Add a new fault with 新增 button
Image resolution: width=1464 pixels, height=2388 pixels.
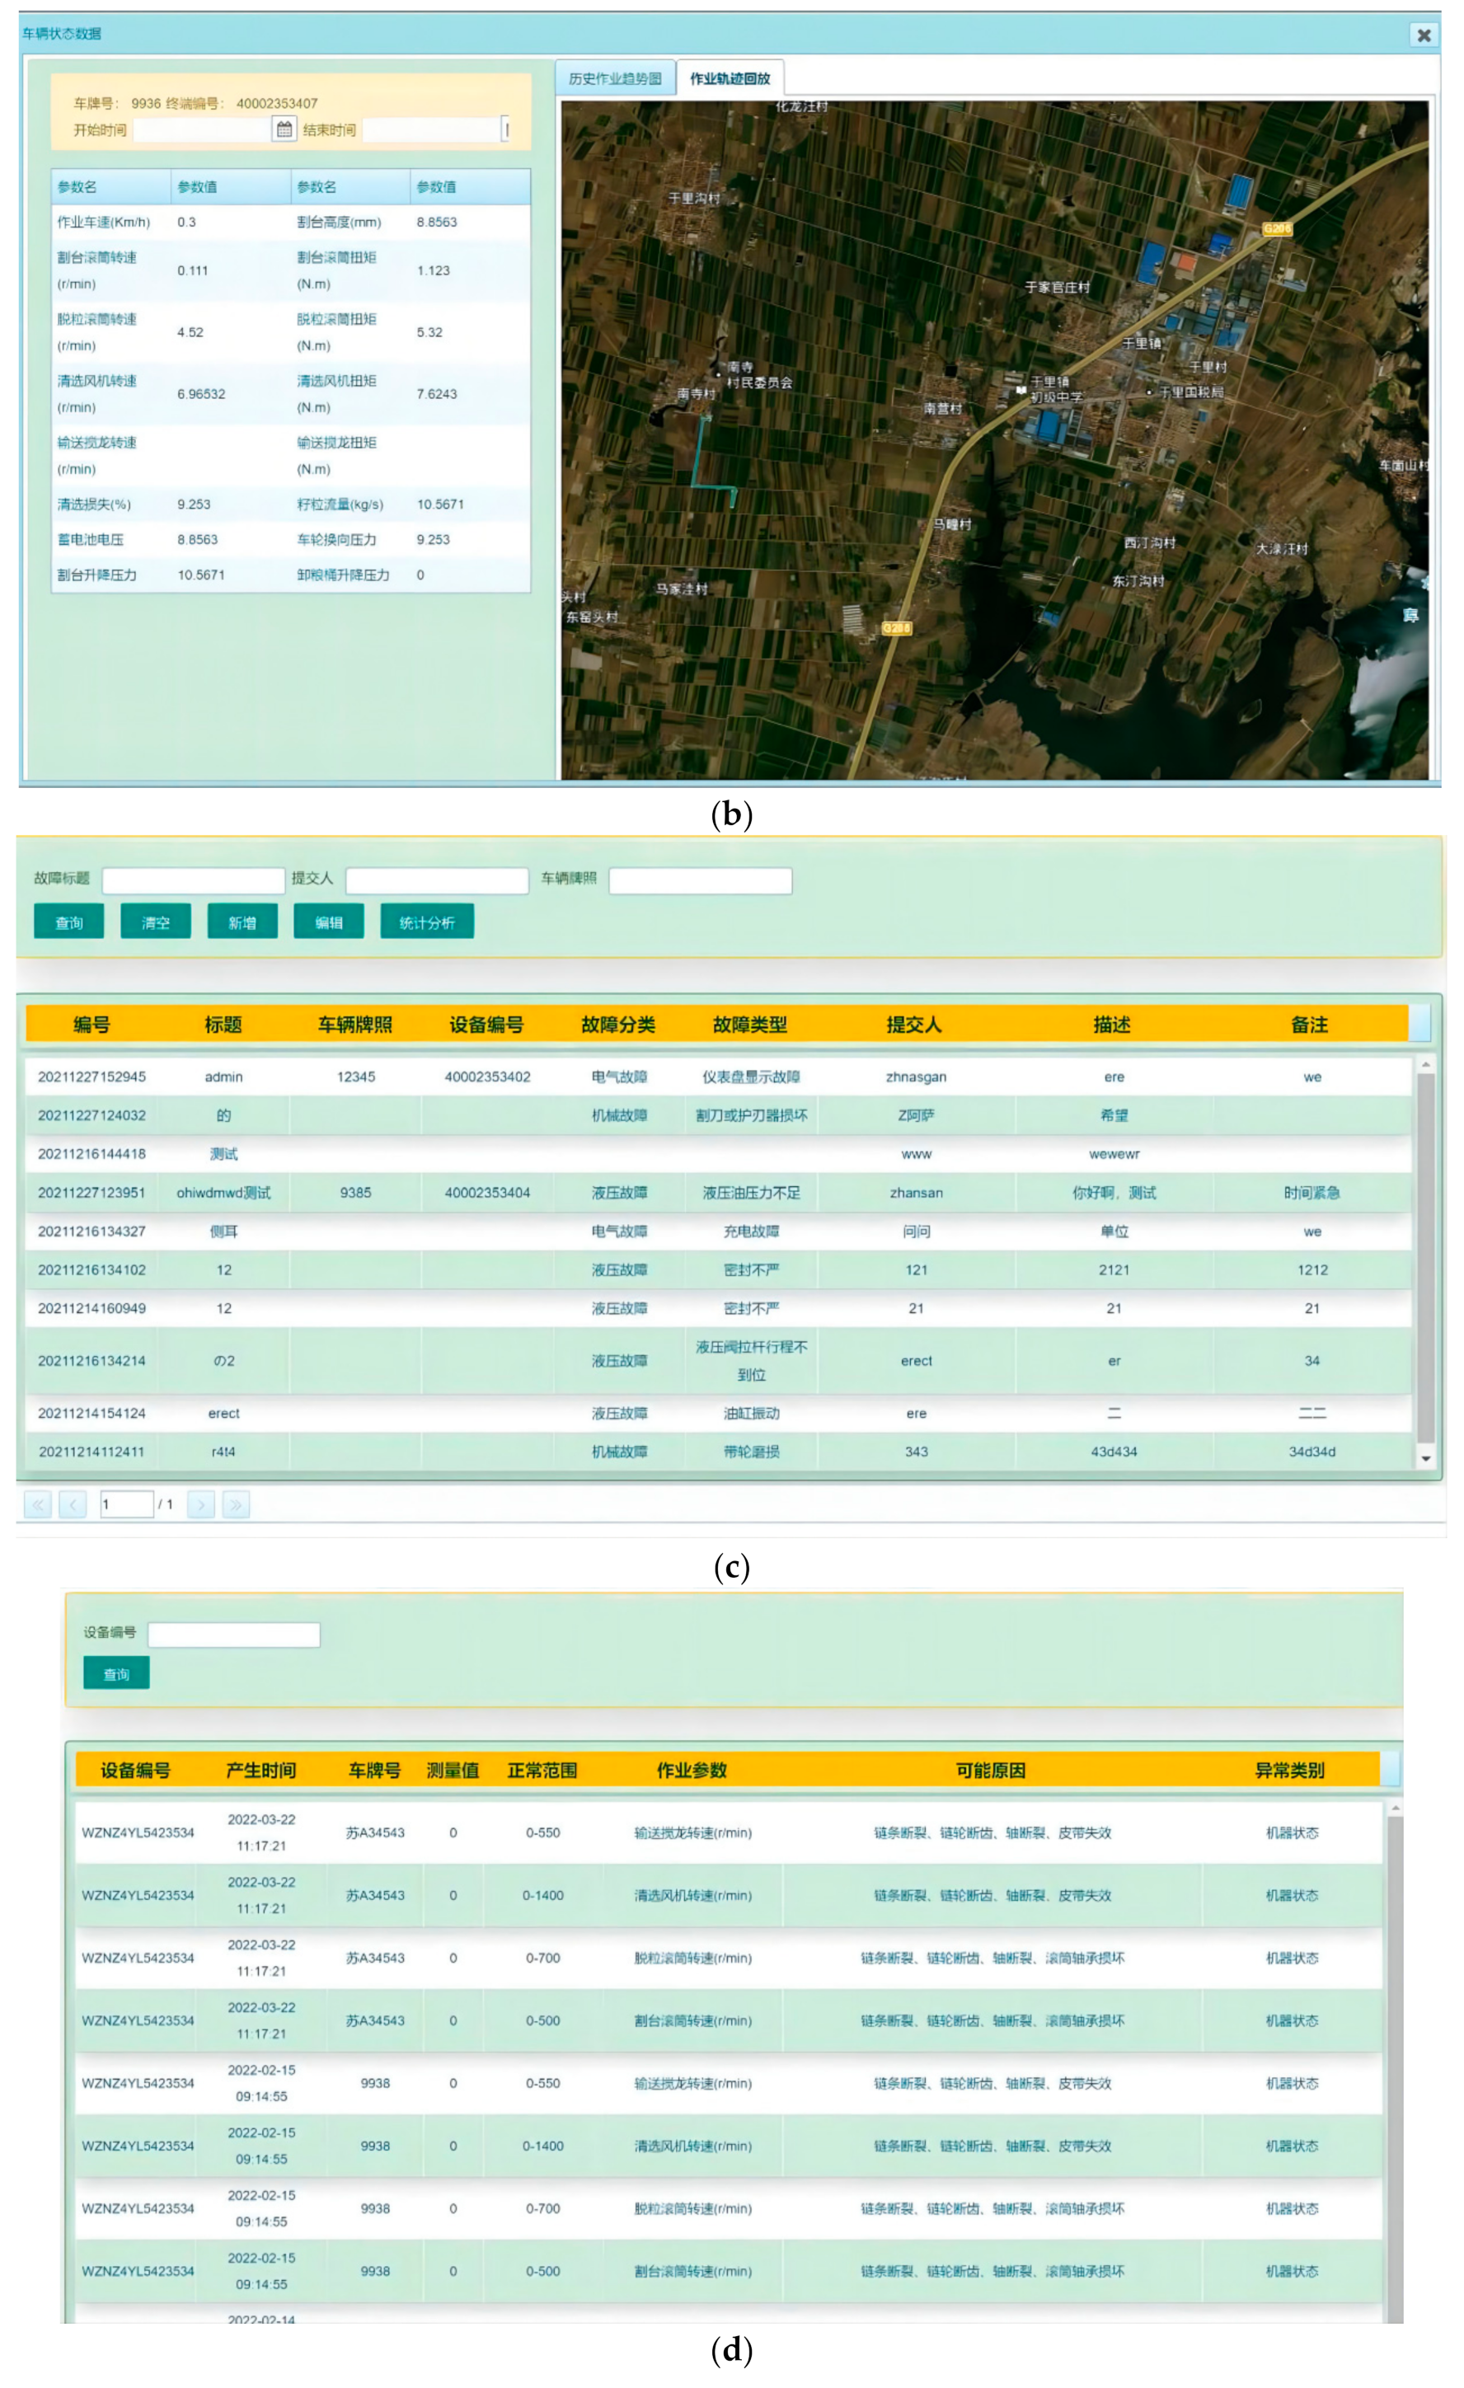tap(242, 922)
